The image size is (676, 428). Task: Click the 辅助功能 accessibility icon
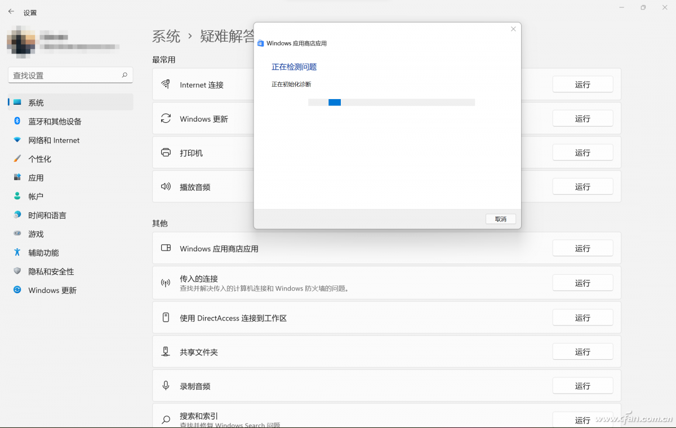tap(17, 252)
